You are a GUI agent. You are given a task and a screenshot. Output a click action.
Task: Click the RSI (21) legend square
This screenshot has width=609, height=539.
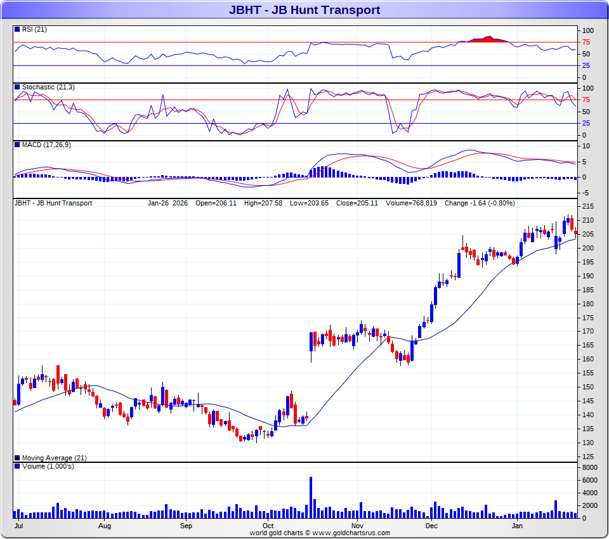[17, 30]
